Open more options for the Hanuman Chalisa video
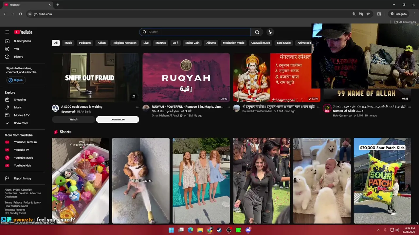 319,107
